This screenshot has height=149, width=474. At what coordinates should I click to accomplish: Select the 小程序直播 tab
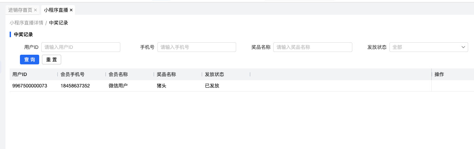(x=56, y=10)
